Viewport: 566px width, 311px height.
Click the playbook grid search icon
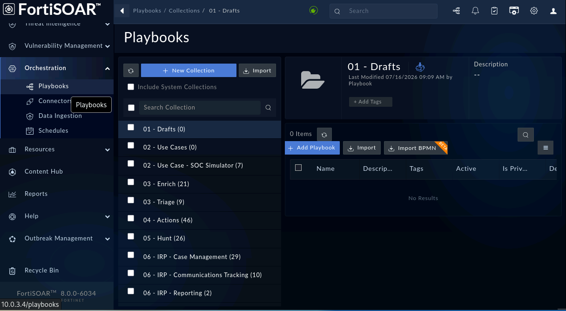pos(526,135)
